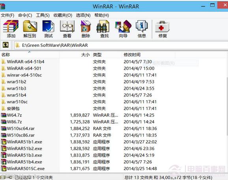
Task: Click the address path field E:\Green SoftWare\RAR\WinRAR
Action: [x=121, y=45]
